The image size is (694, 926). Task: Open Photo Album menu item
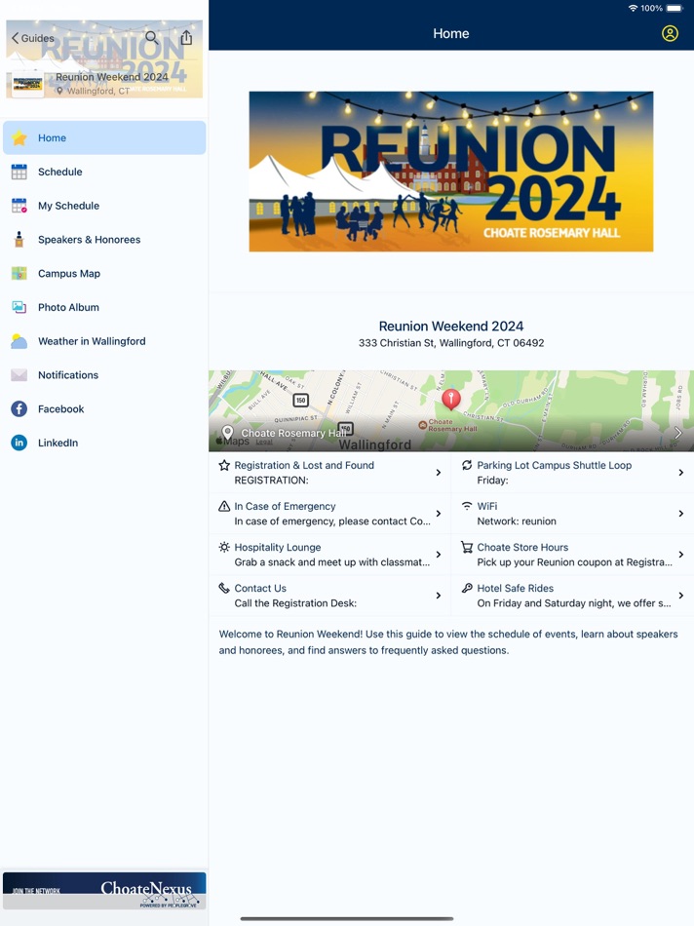(104, 307)
